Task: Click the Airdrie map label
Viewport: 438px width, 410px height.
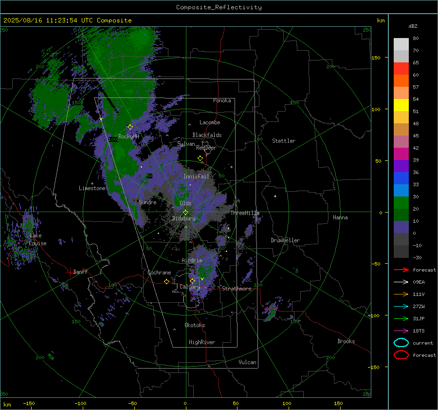Action: coord(192,260)
